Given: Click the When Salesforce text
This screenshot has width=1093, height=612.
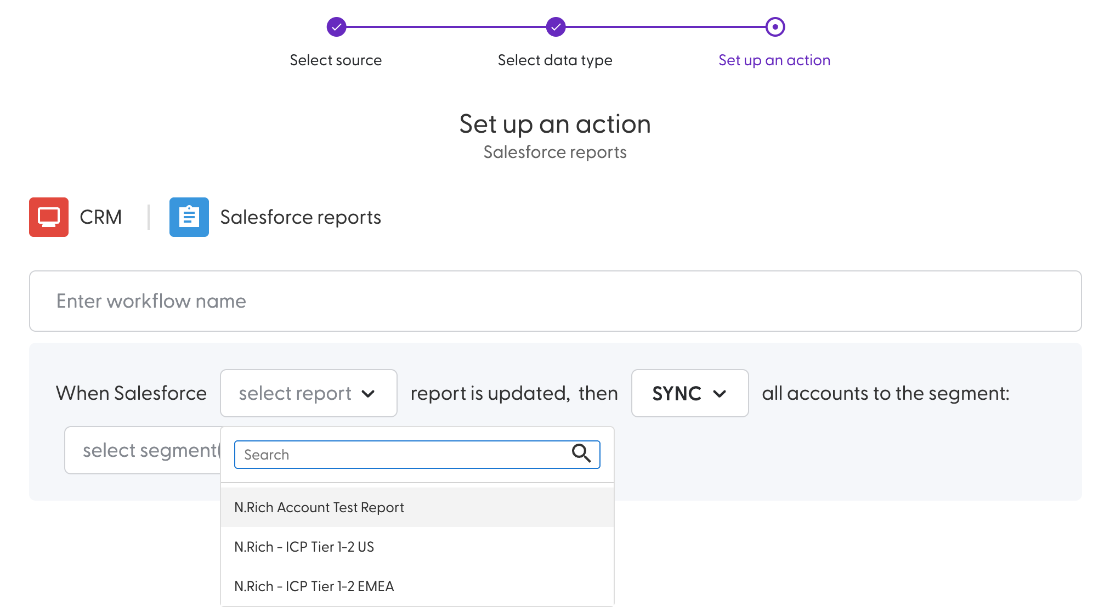Looking at the screenshot, I should (132, 393).
